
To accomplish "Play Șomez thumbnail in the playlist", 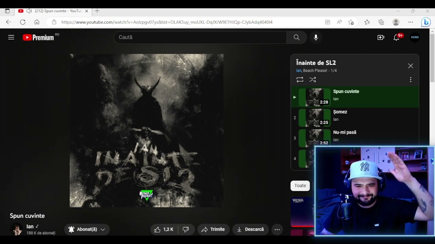I will [x=314, y=118].
